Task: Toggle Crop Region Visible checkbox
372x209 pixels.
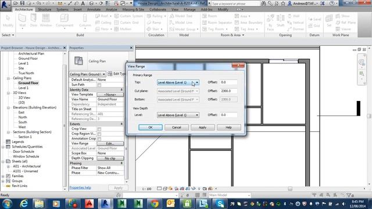Action: [x=99, y=134]
